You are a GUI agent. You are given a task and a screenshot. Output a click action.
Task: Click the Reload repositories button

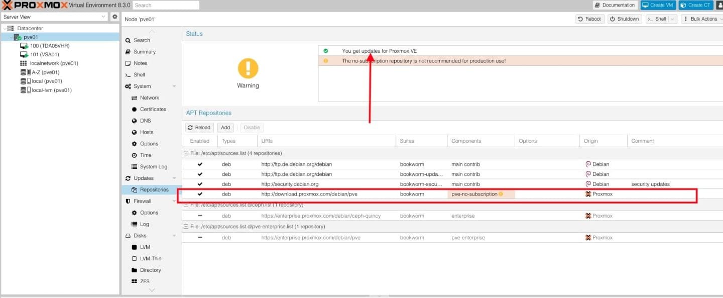click(x=199, y=128)
